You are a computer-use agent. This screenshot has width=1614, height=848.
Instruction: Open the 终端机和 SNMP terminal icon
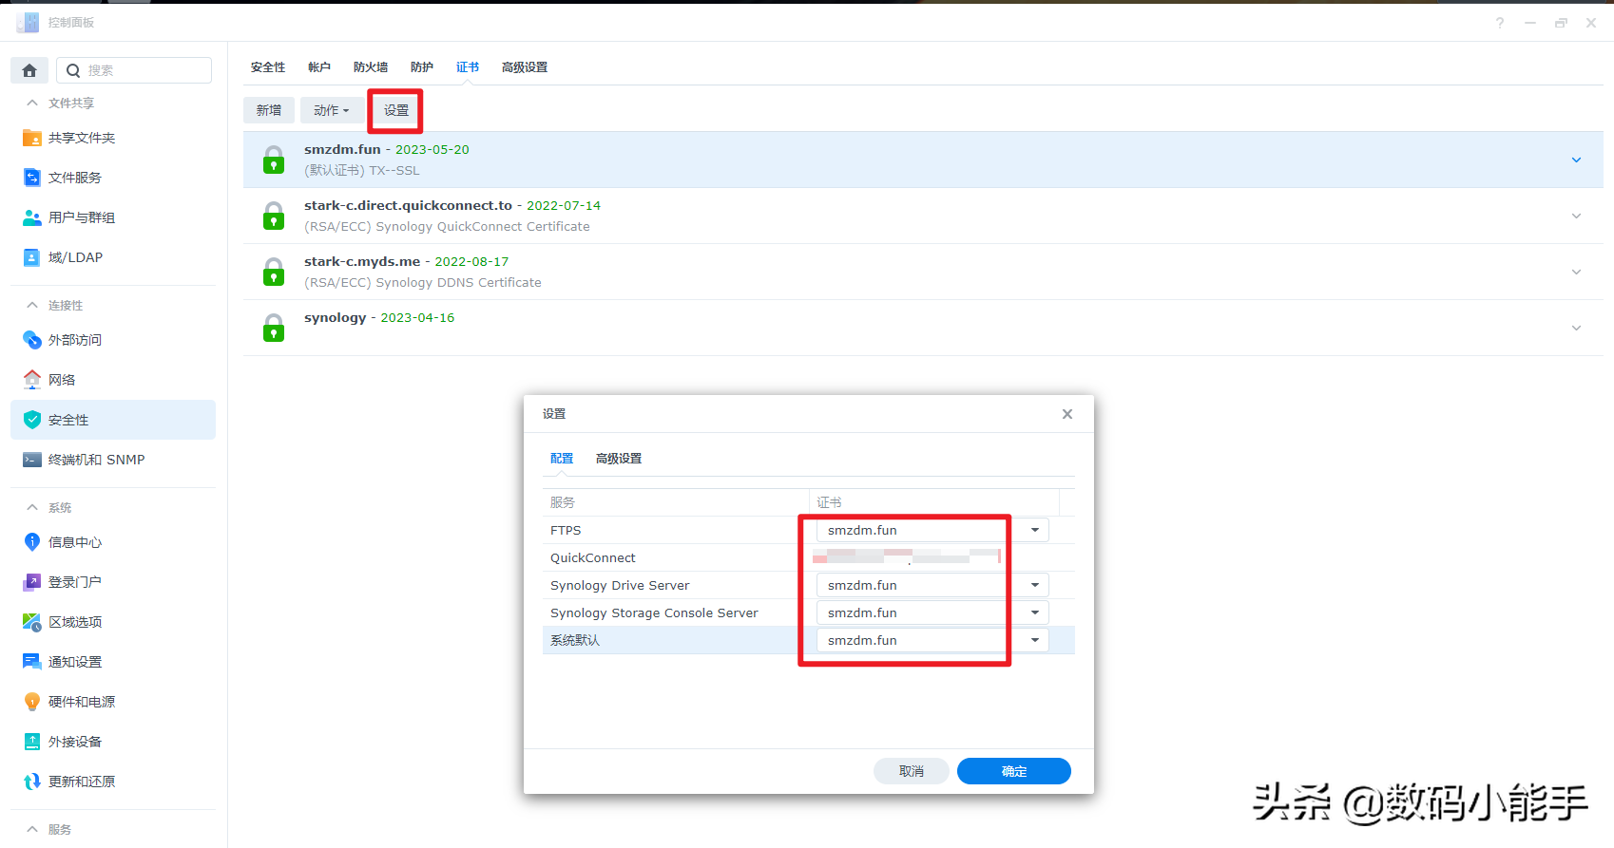32,460
